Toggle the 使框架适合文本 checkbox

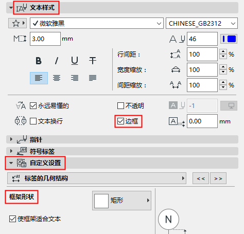click(x=12, y=219)
